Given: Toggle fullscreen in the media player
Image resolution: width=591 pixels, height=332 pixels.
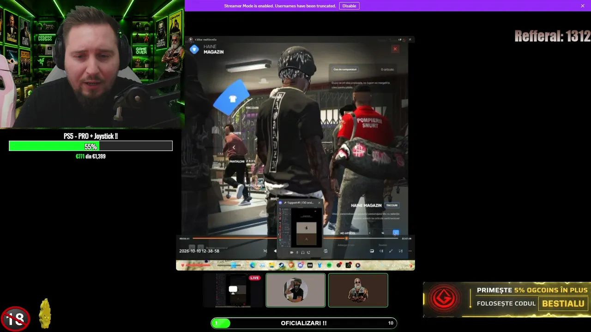Looking at the screenshot, I should pos(391,251).
